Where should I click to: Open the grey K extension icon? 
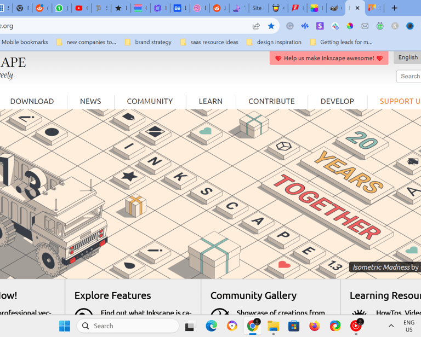395,26
